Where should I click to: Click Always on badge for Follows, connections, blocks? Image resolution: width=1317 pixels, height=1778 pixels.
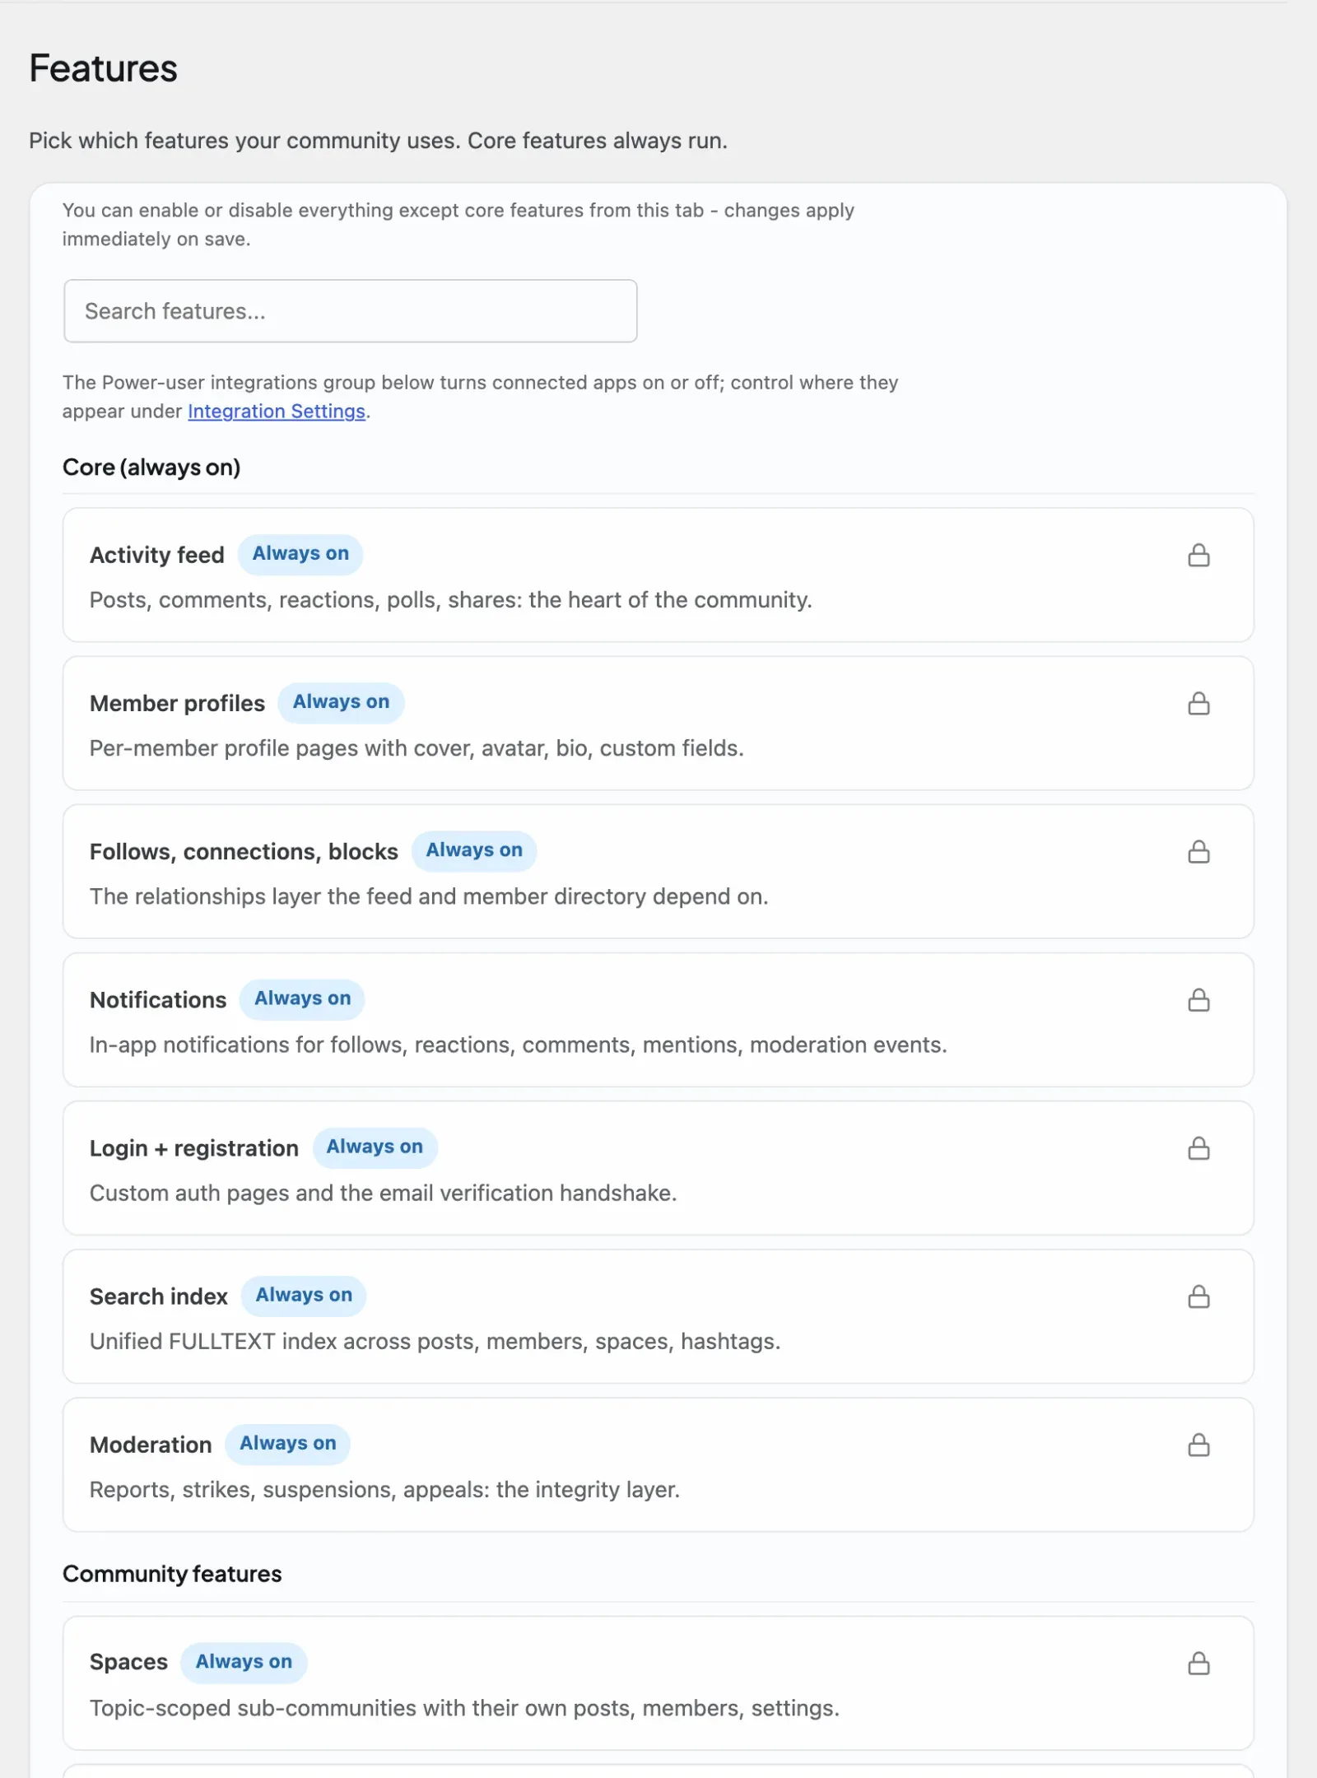point(474,850)
